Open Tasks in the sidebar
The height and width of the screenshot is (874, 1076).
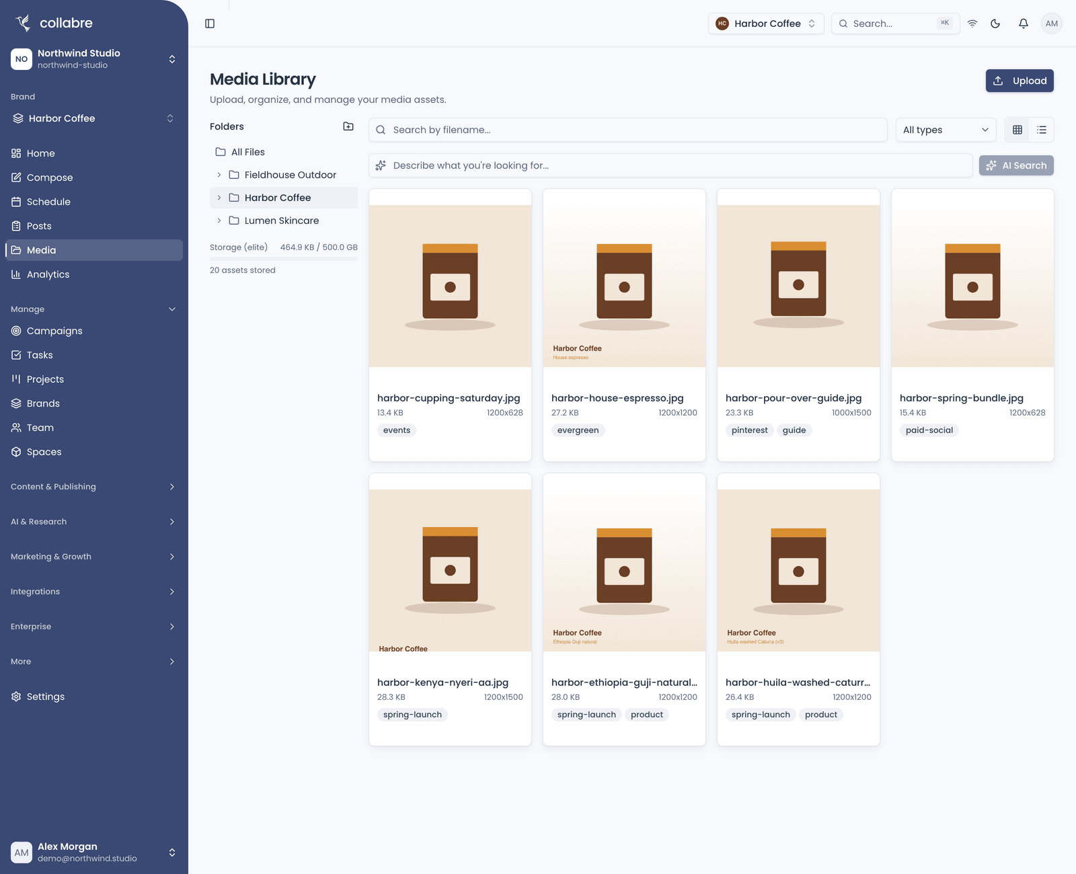click(x=94, y=355)
